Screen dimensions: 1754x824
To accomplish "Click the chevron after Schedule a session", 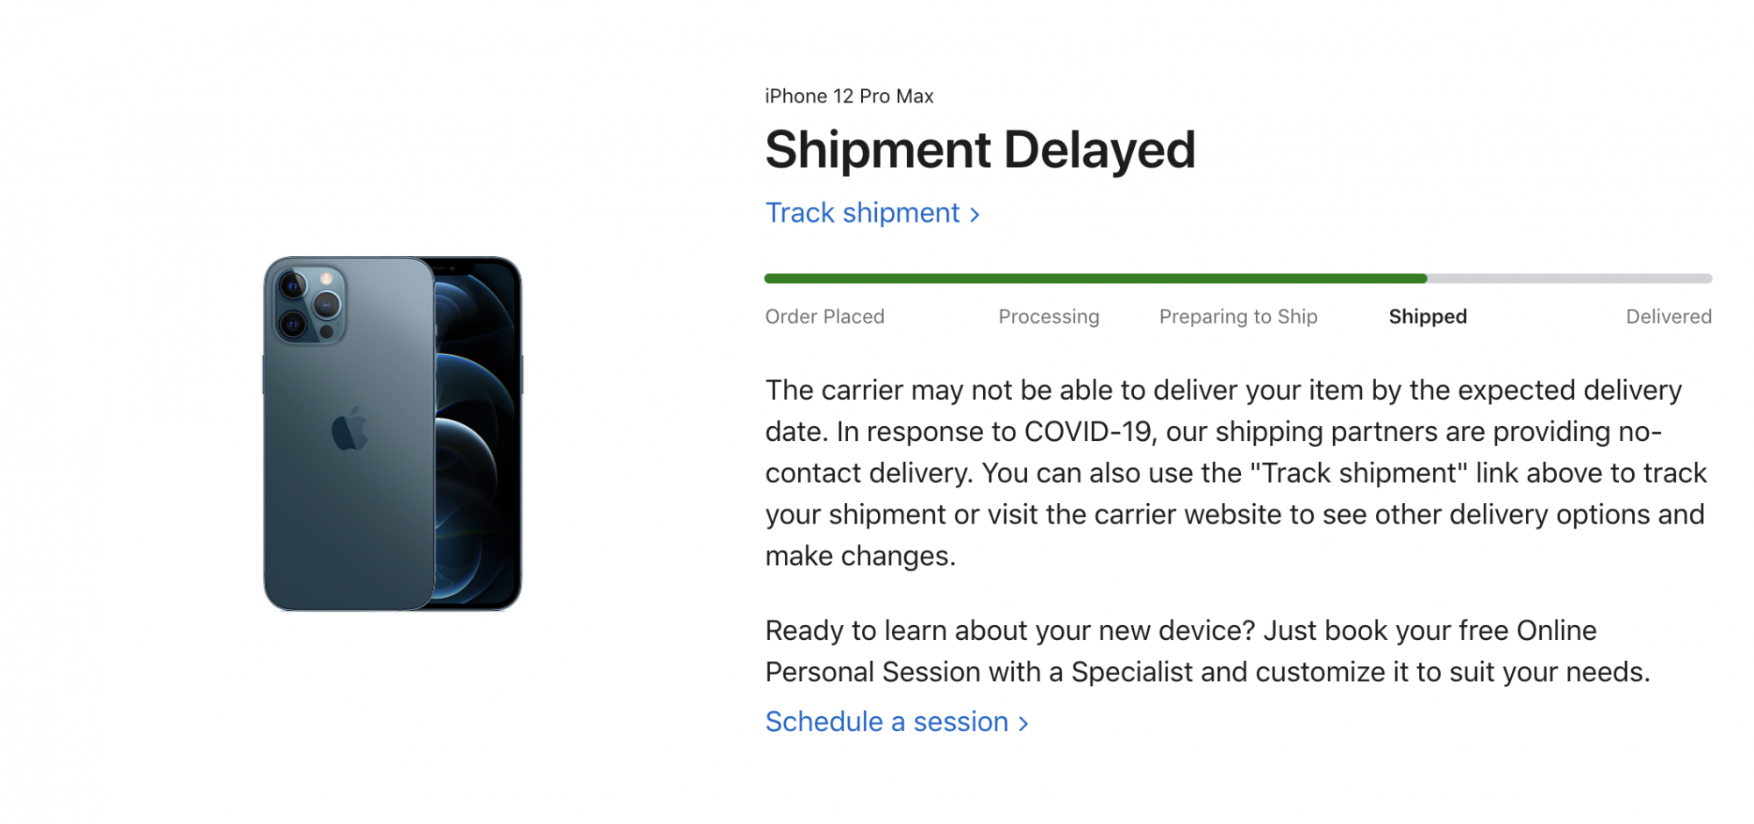I will (1023, 724).
